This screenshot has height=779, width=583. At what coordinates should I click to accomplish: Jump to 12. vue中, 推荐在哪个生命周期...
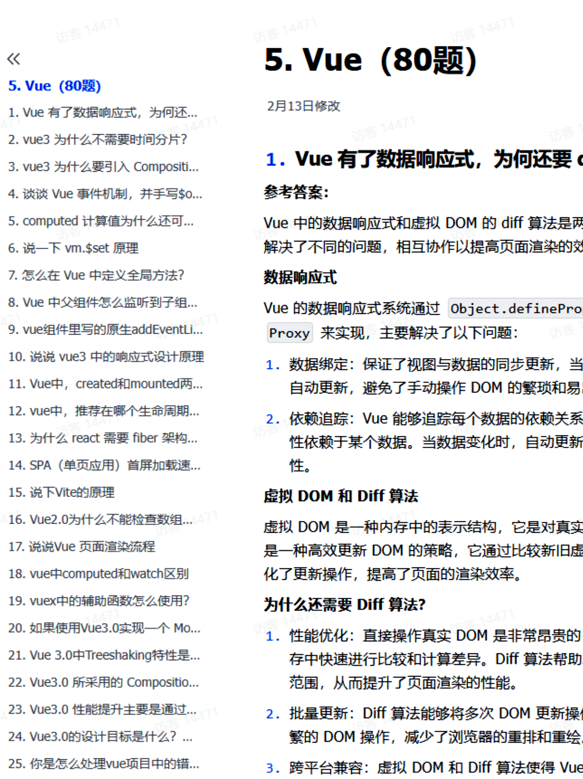pyautogui.click(x=104, y=411)
